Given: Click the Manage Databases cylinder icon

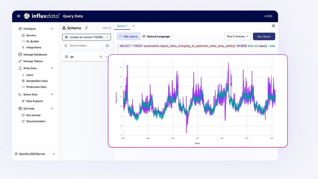Looking at the screenshot, I should (x=20, y=55).
